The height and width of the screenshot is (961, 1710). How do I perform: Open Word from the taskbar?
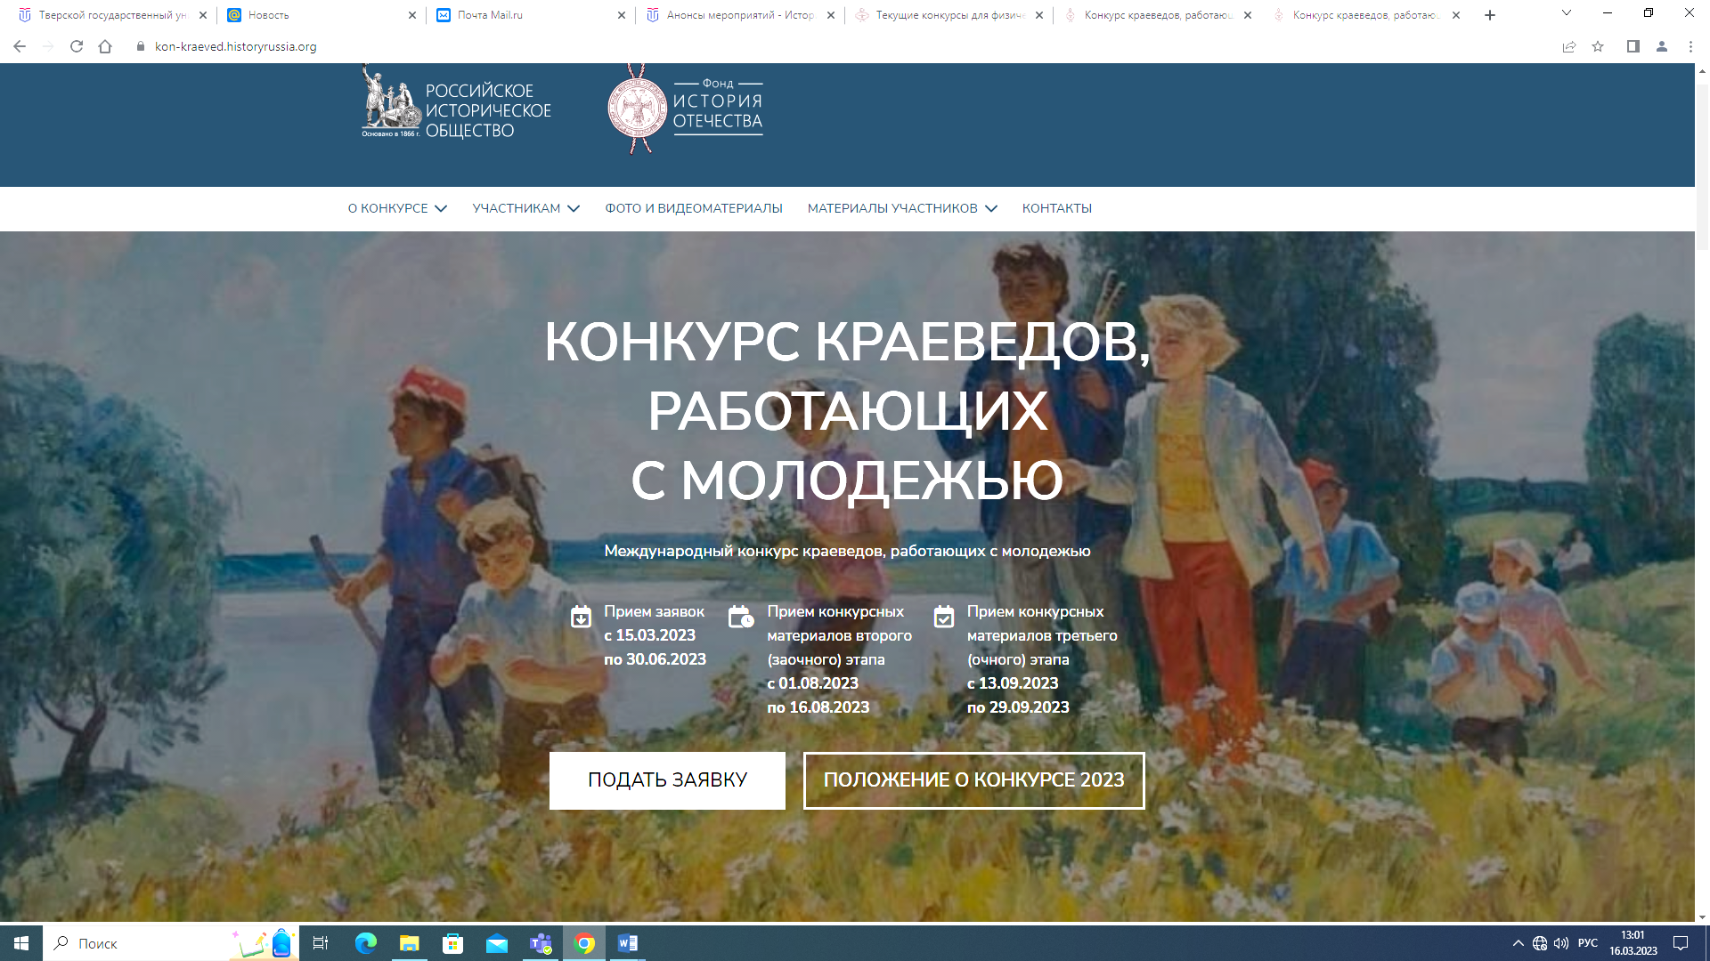(627, 943)
